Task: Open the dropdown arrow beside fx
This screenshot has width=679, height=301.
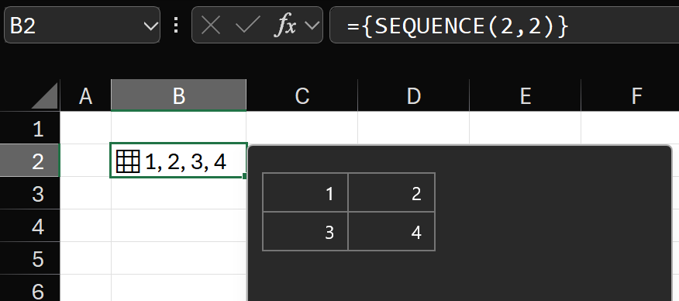Action: click(312, 26)
